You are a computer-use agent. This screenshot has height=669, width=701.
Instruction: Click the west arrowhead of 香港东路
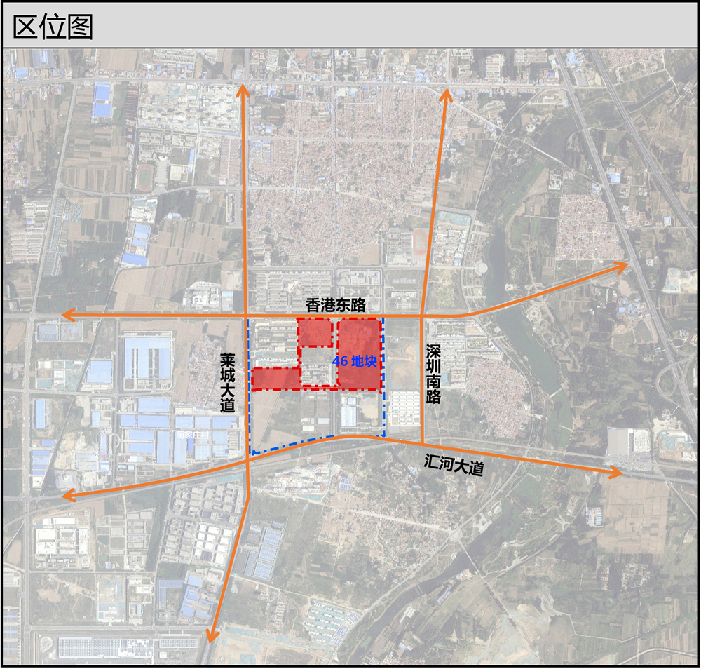tap(66, 315)
